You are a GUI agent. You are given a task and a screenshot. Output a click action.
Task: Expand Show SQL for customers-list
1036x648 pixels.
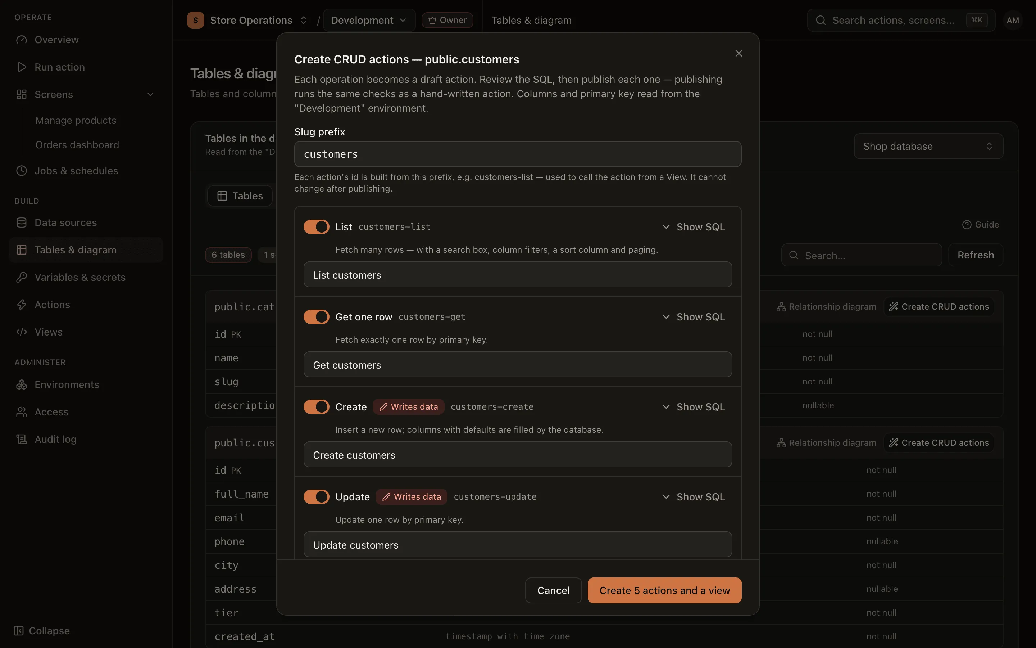694,227
